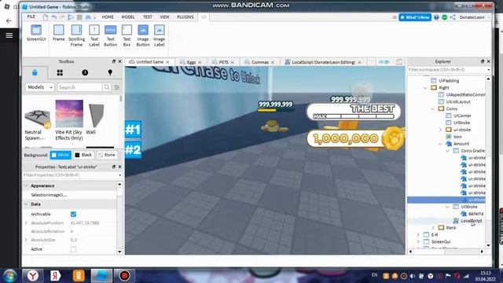
Task: Switch to the VIEW ribbon tab
Action: coord(164,17)
